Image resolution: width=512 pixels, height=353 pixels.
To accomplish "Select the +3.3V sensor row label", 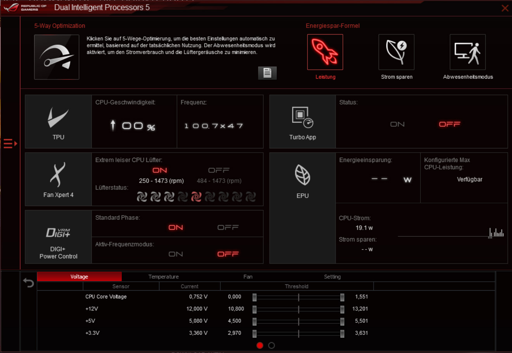I will [x=92, y=333].
